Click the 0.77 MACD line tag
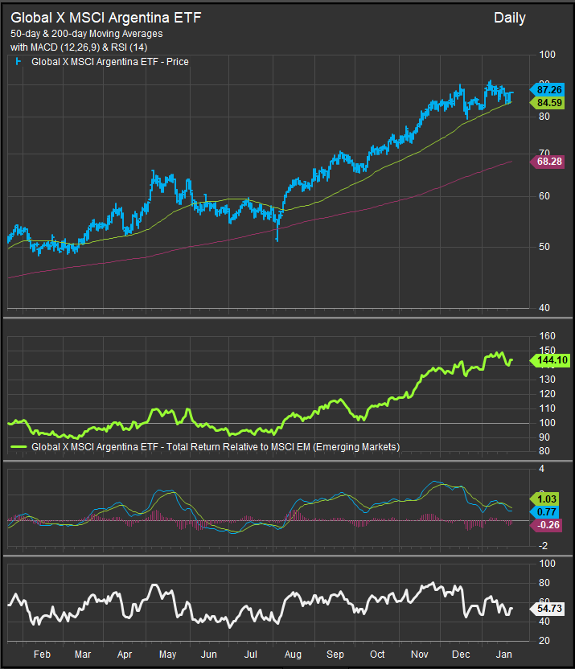 tap(544, 512)
